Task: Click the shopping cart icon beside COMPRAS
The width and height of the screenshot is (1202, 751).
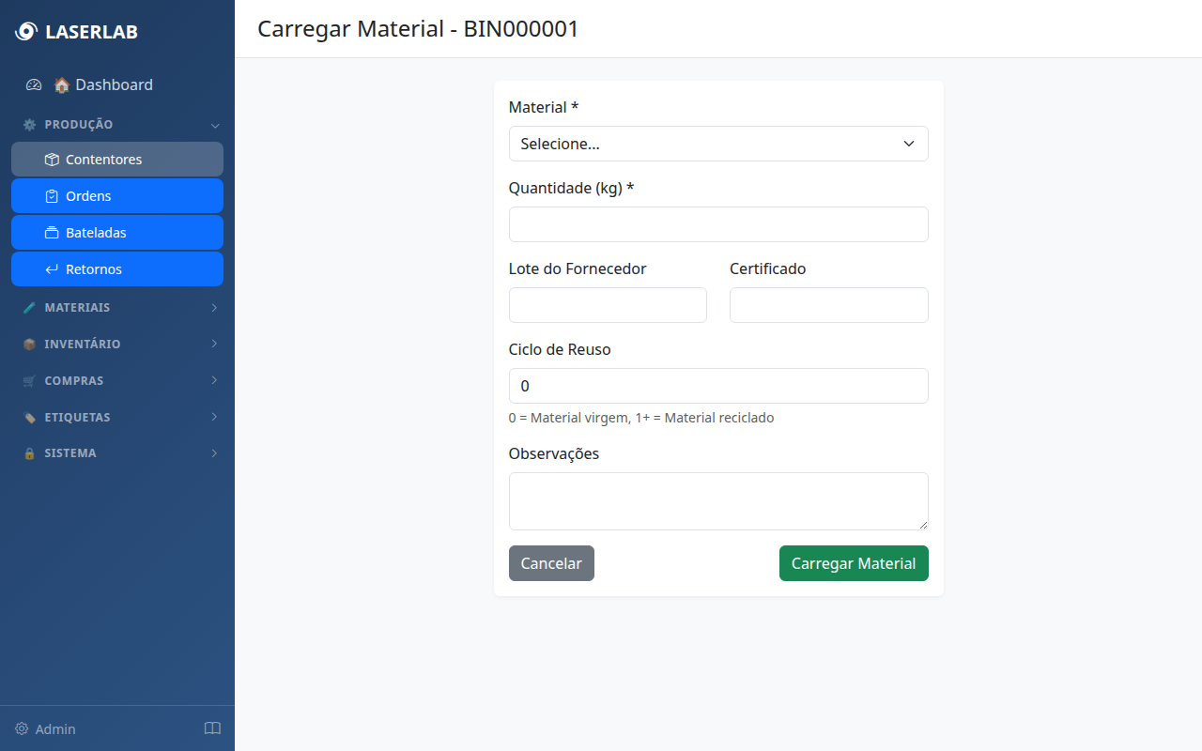Action: (x=32, y=380)
